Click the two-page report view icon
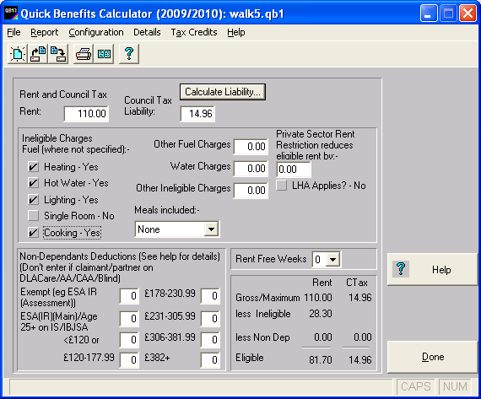This screenshot has height=399, width=481. click(104, 54)
